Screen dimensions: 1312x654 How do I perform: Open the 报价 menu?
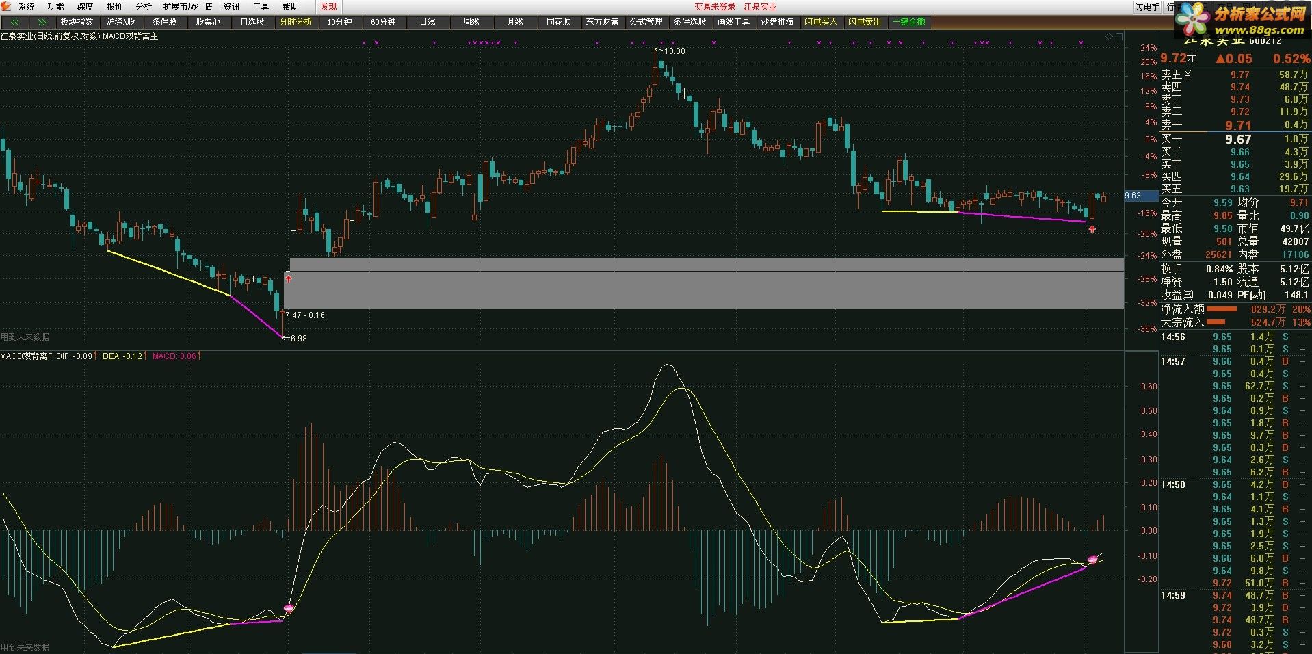click(115, 7)
